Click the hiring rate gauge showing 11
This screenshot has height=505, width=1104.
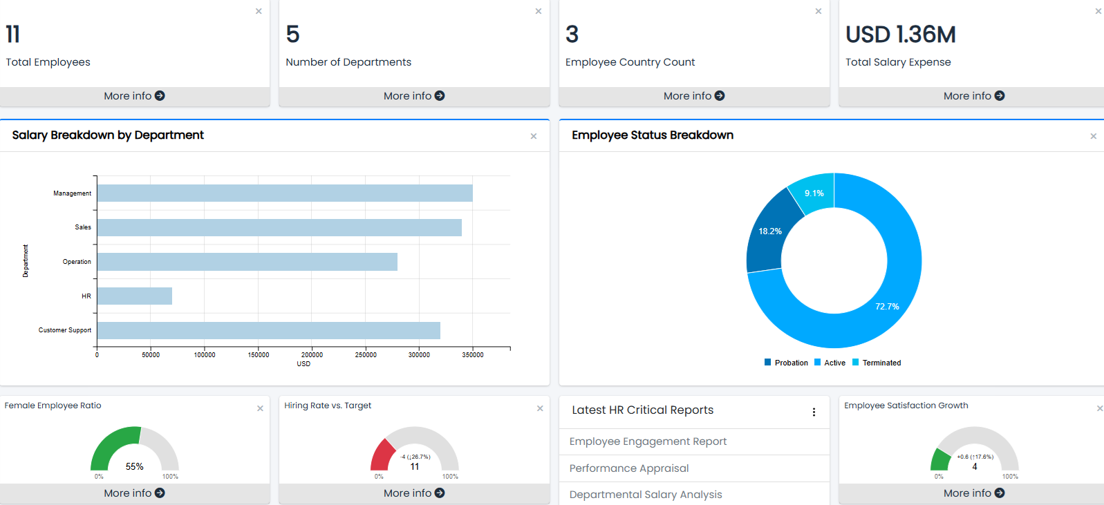414,450
